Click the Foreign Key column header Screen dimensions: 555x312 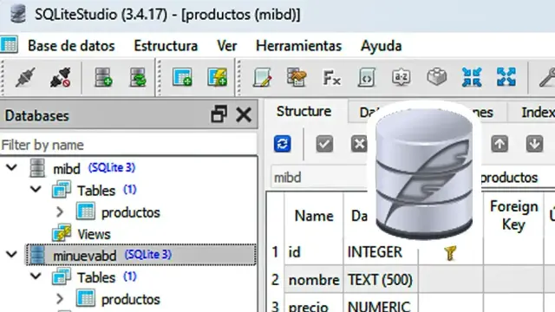513,216
